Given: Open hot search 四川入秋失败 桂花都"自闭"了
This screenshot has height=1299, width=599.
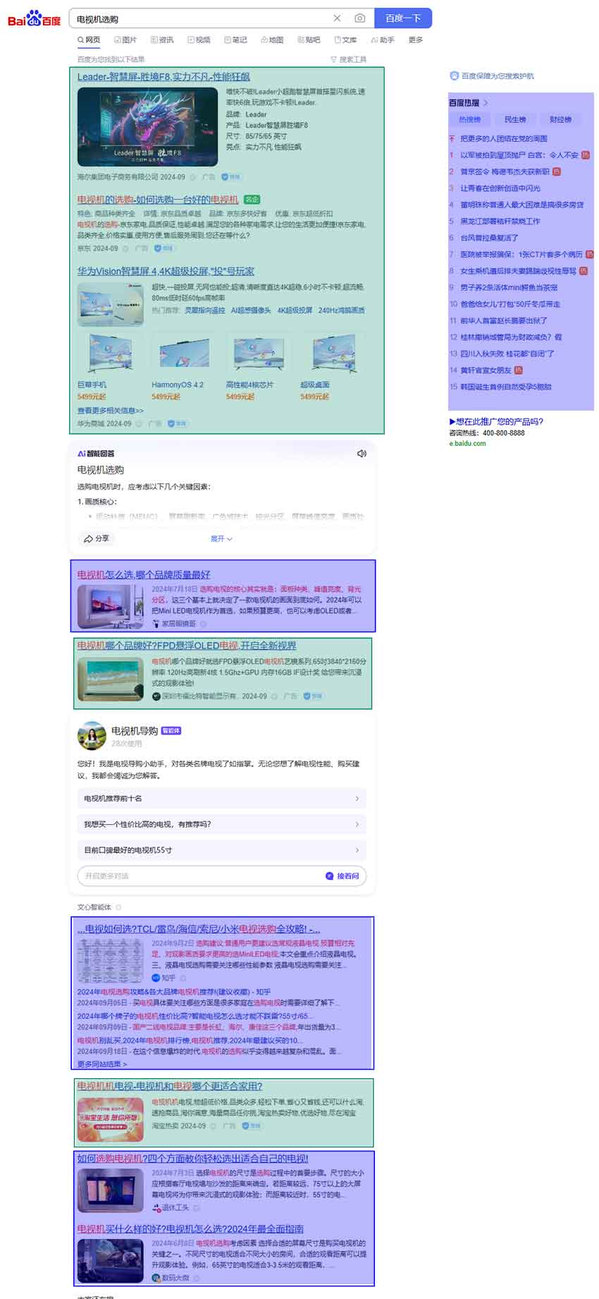Looking at the screenshot, I should [x=507, y=354].
